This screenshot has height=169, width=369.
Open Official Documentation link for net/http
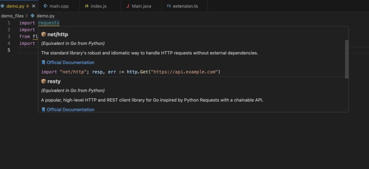point(71,63)
